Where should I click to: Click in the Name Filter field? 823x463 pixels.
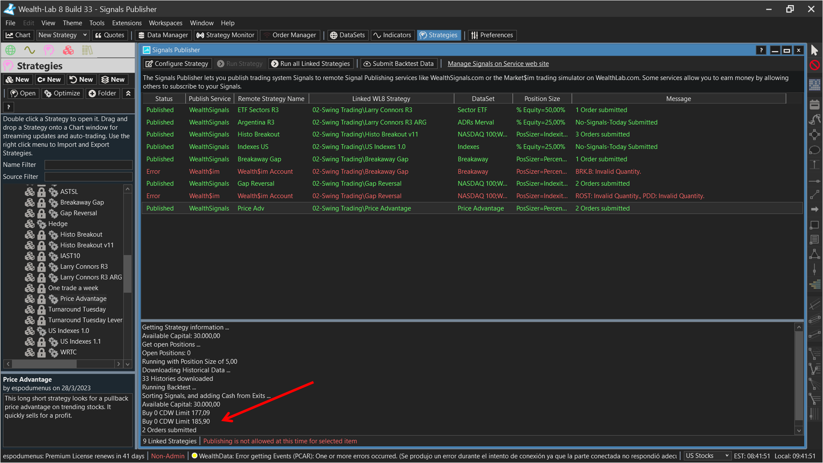tap(88, 165)
